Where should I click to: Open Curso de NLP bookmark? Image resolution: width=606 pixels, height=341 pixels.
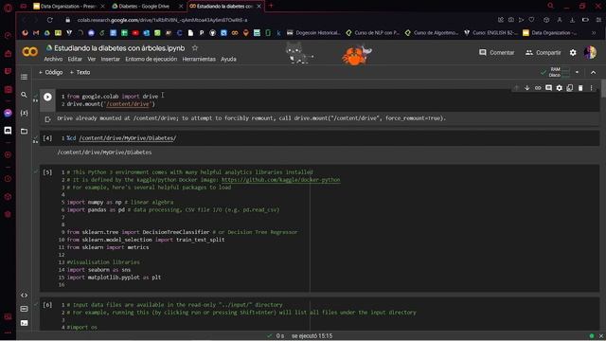pos(373,33)
